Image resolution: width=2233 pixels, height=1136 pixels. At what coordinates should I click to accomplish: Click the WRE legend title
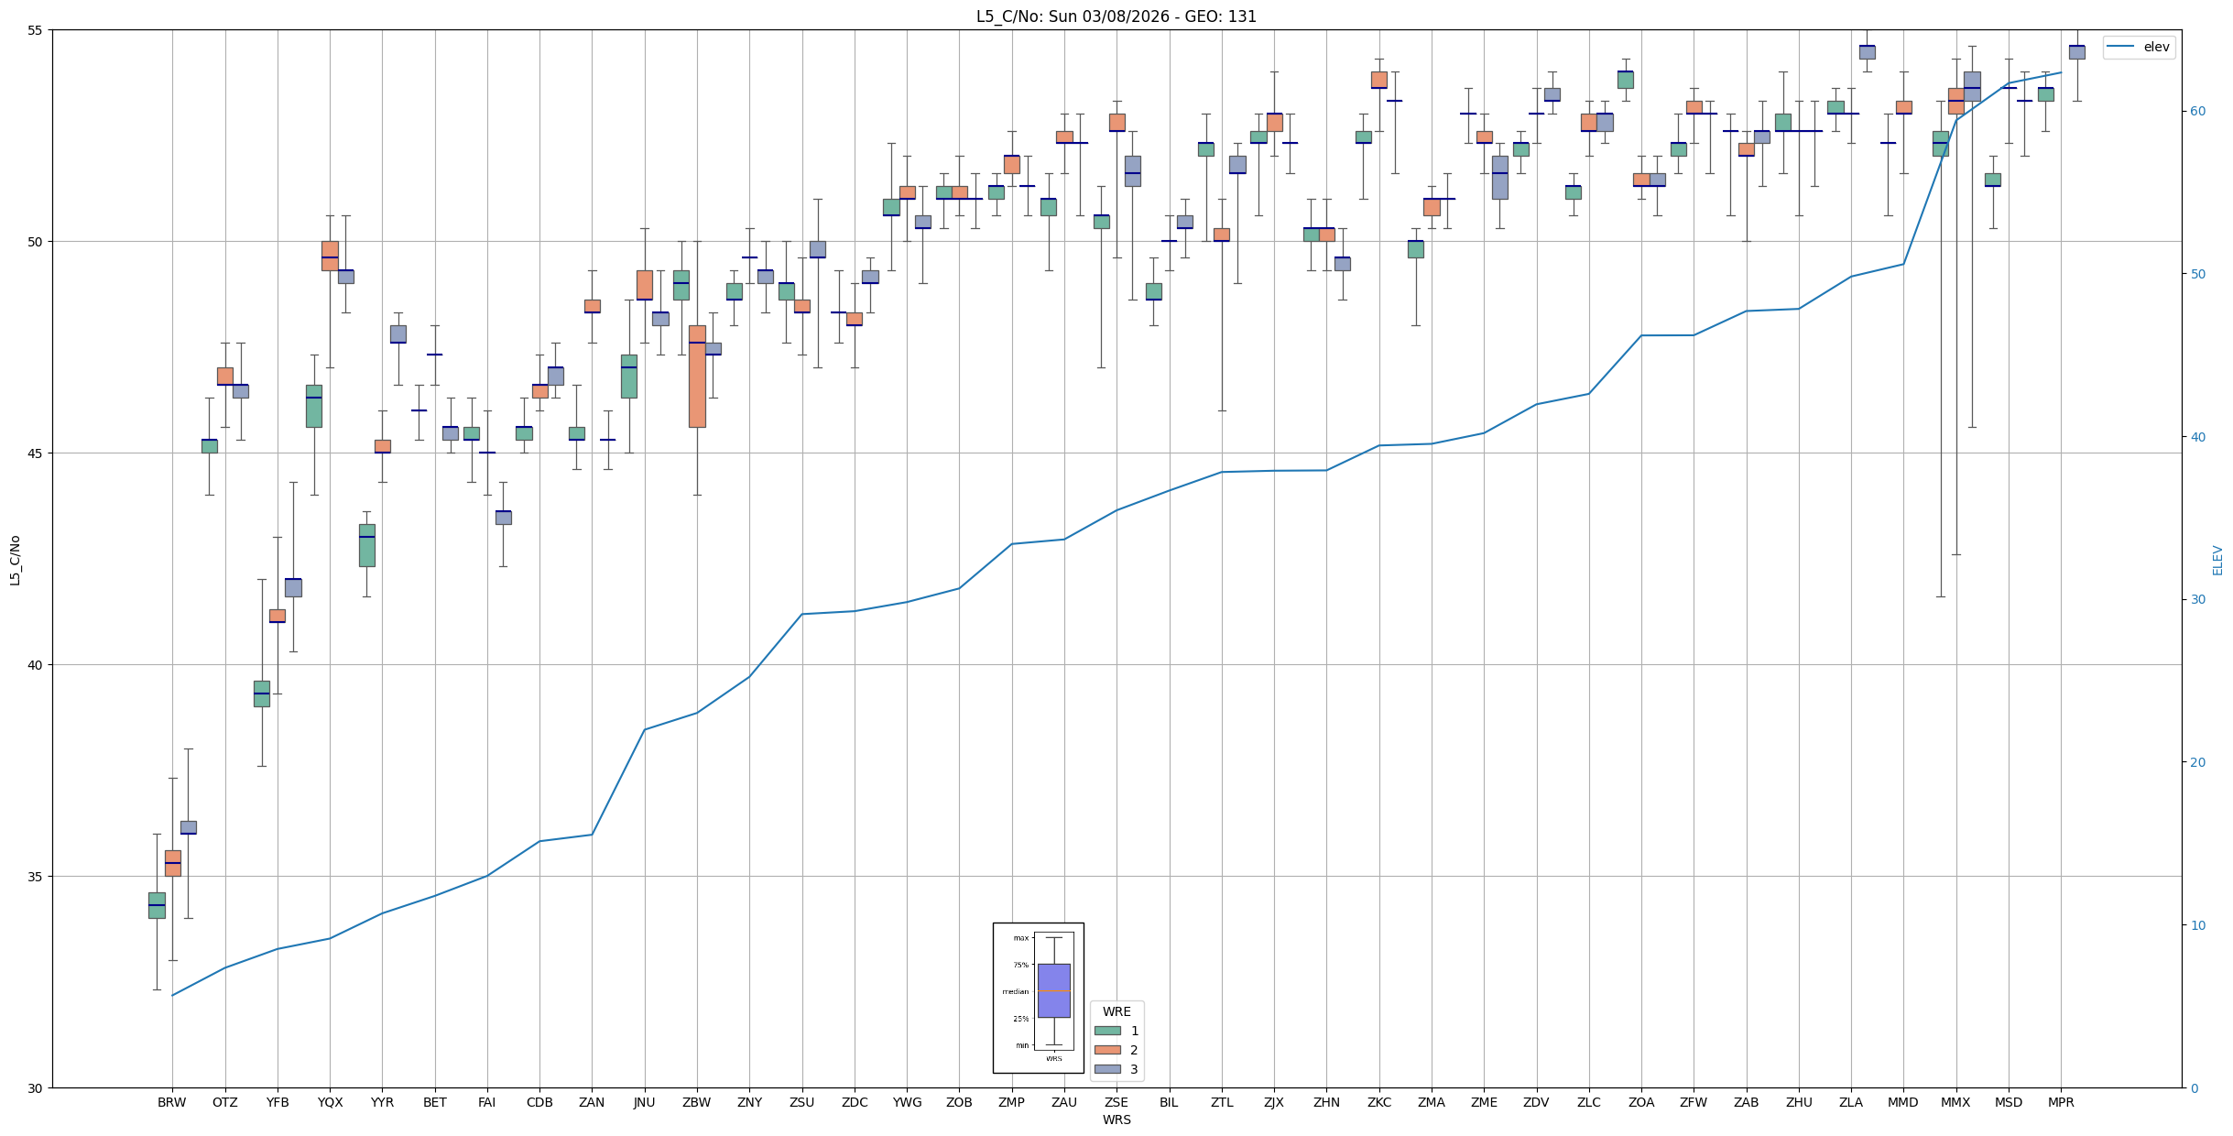point(1116,1011)
